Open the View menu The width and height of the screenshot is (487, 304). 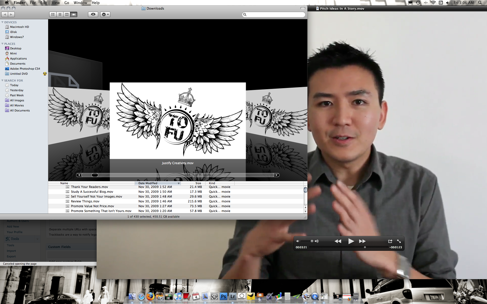56,3
